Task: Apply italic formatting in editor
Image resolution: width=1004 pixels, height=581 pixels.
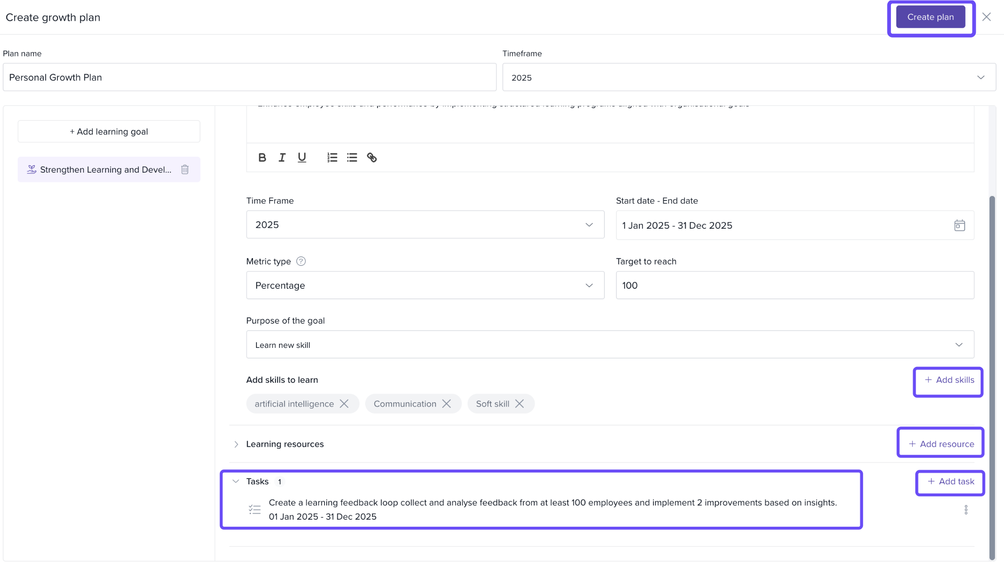Action: pos(282,158)
